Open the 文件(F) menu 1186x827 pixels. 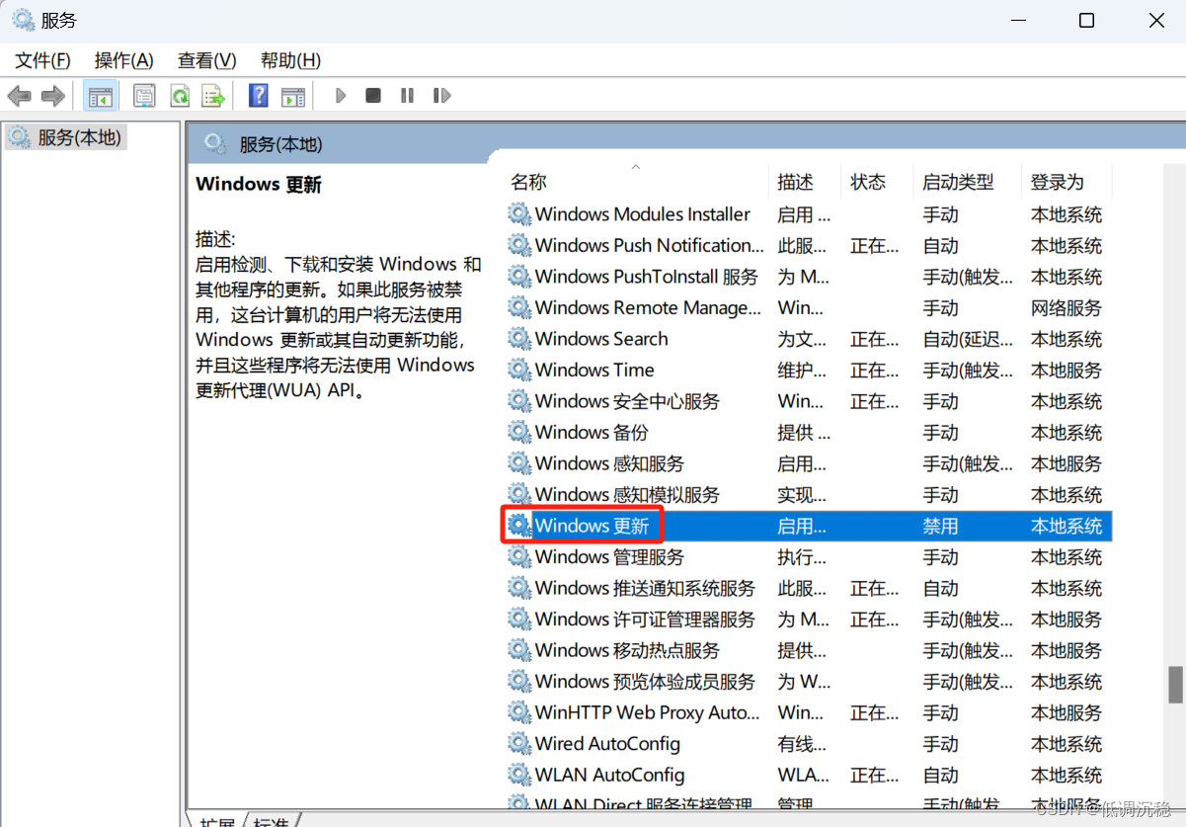[42, 60]
